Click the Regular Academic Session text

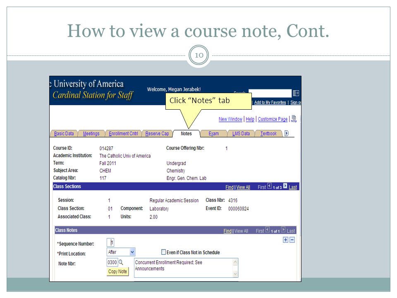174,200
